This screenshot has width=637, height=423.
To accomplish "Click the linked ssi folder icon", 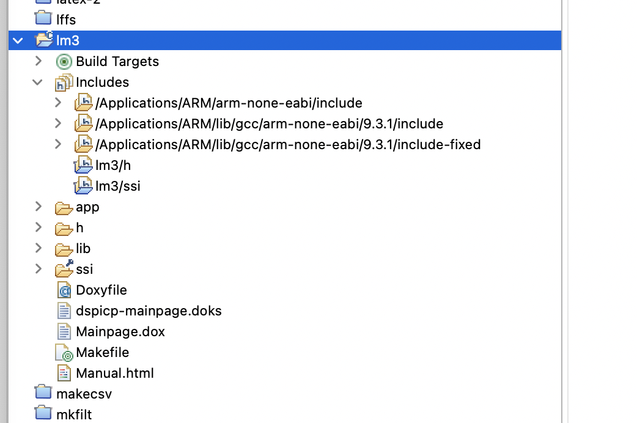I will (x=64, y=269).
